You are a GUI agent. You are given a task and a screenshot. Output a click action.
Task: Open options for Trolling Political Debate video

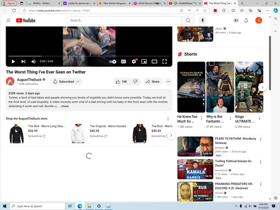coord(260,162)
